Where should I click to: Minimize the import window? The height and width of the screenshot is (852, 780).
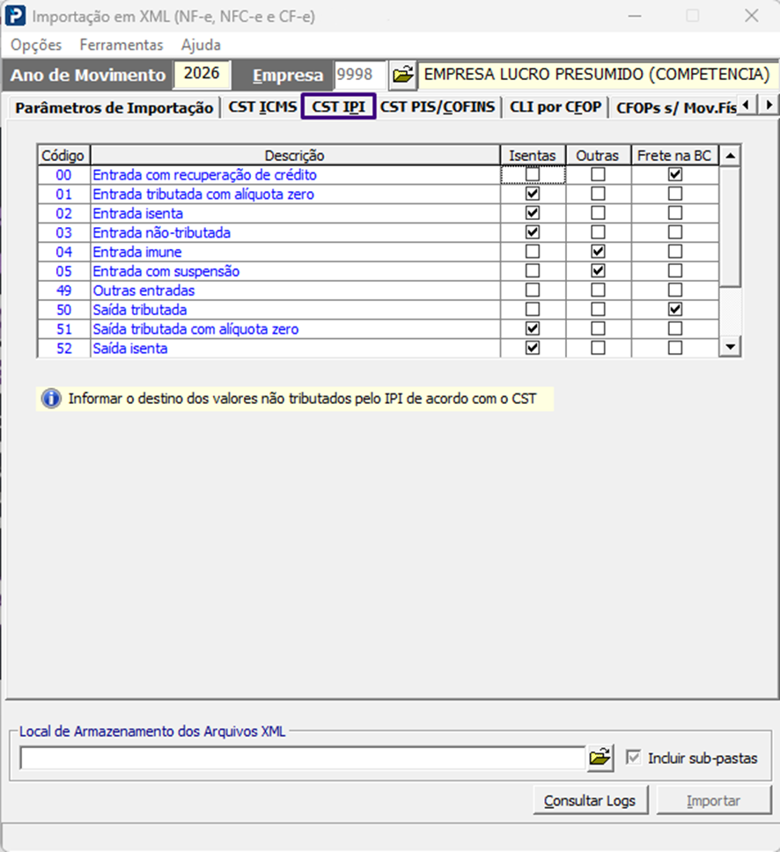click(635, 16)
